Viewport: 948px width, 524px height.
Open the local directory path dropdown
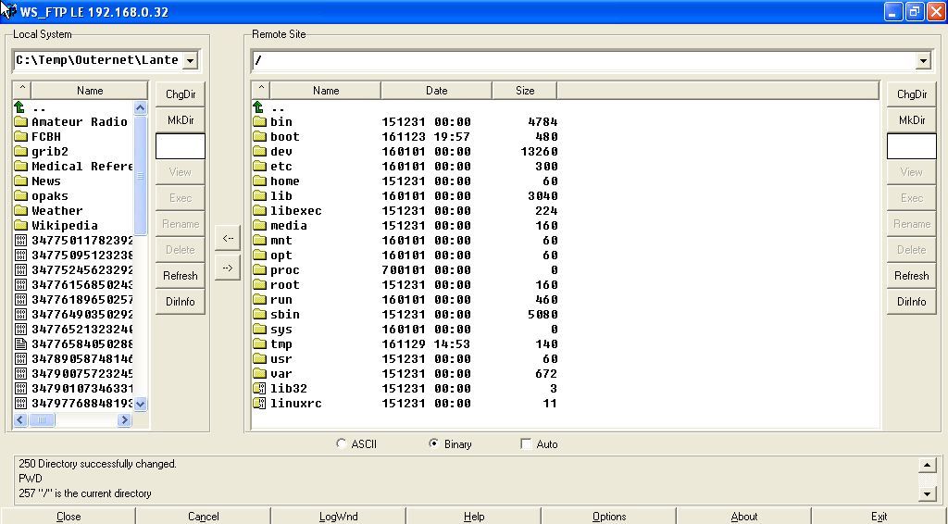click(190, 61)
